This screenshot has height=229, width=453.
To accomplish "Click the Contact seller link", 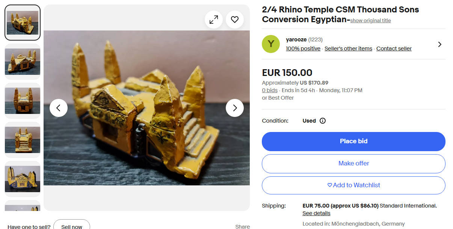I will click(x=394, y=49).
